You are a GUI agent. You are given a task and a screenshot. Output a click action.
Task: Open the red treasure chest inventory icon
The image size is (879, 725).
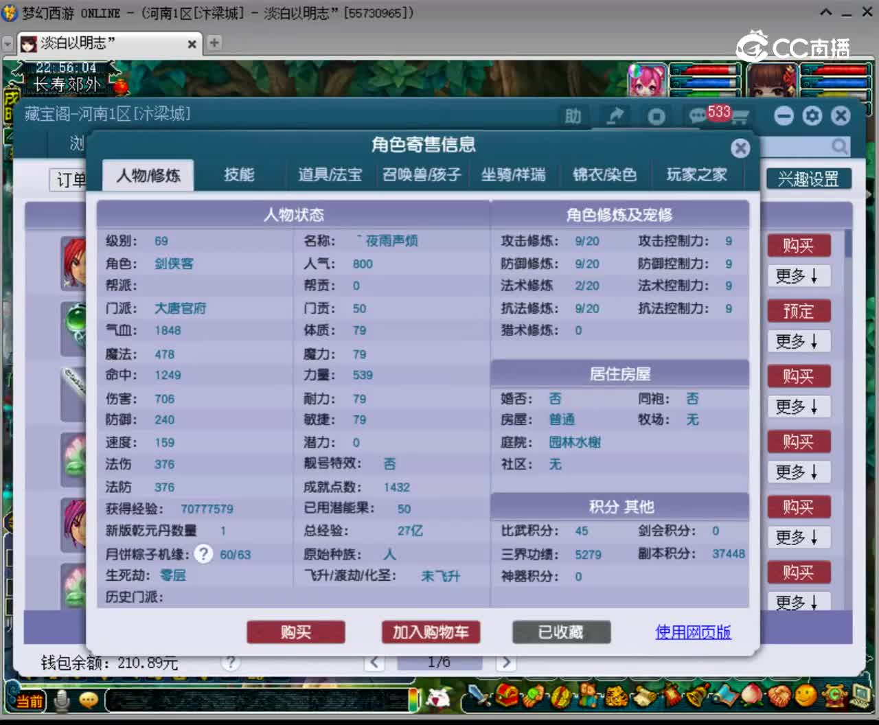[x=507, y=695]
